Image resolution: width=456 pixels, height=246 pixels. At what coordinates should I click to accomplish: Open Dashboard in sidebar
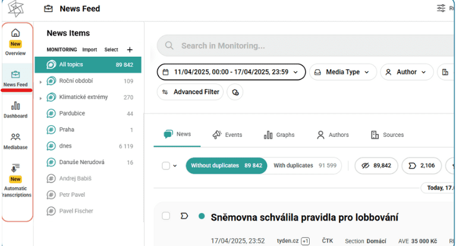click(15, 106)
